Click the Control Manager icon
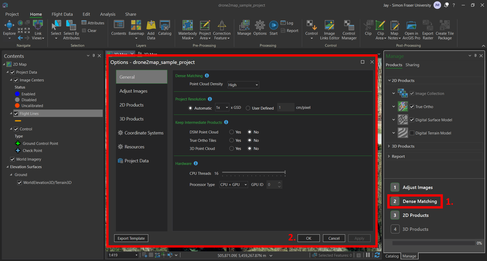Viewport: 487px width, 261px height. (349, 25)
